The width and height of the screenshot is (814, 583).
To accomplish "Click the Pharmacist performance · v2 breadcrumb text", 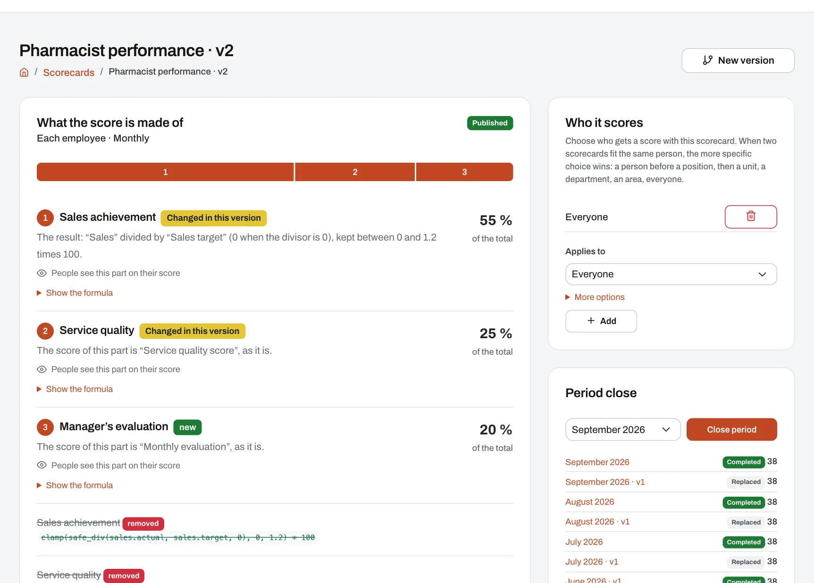I will point(168,72).
